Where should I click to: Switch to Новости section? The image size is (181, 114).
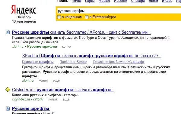click(x=120, y=1)
